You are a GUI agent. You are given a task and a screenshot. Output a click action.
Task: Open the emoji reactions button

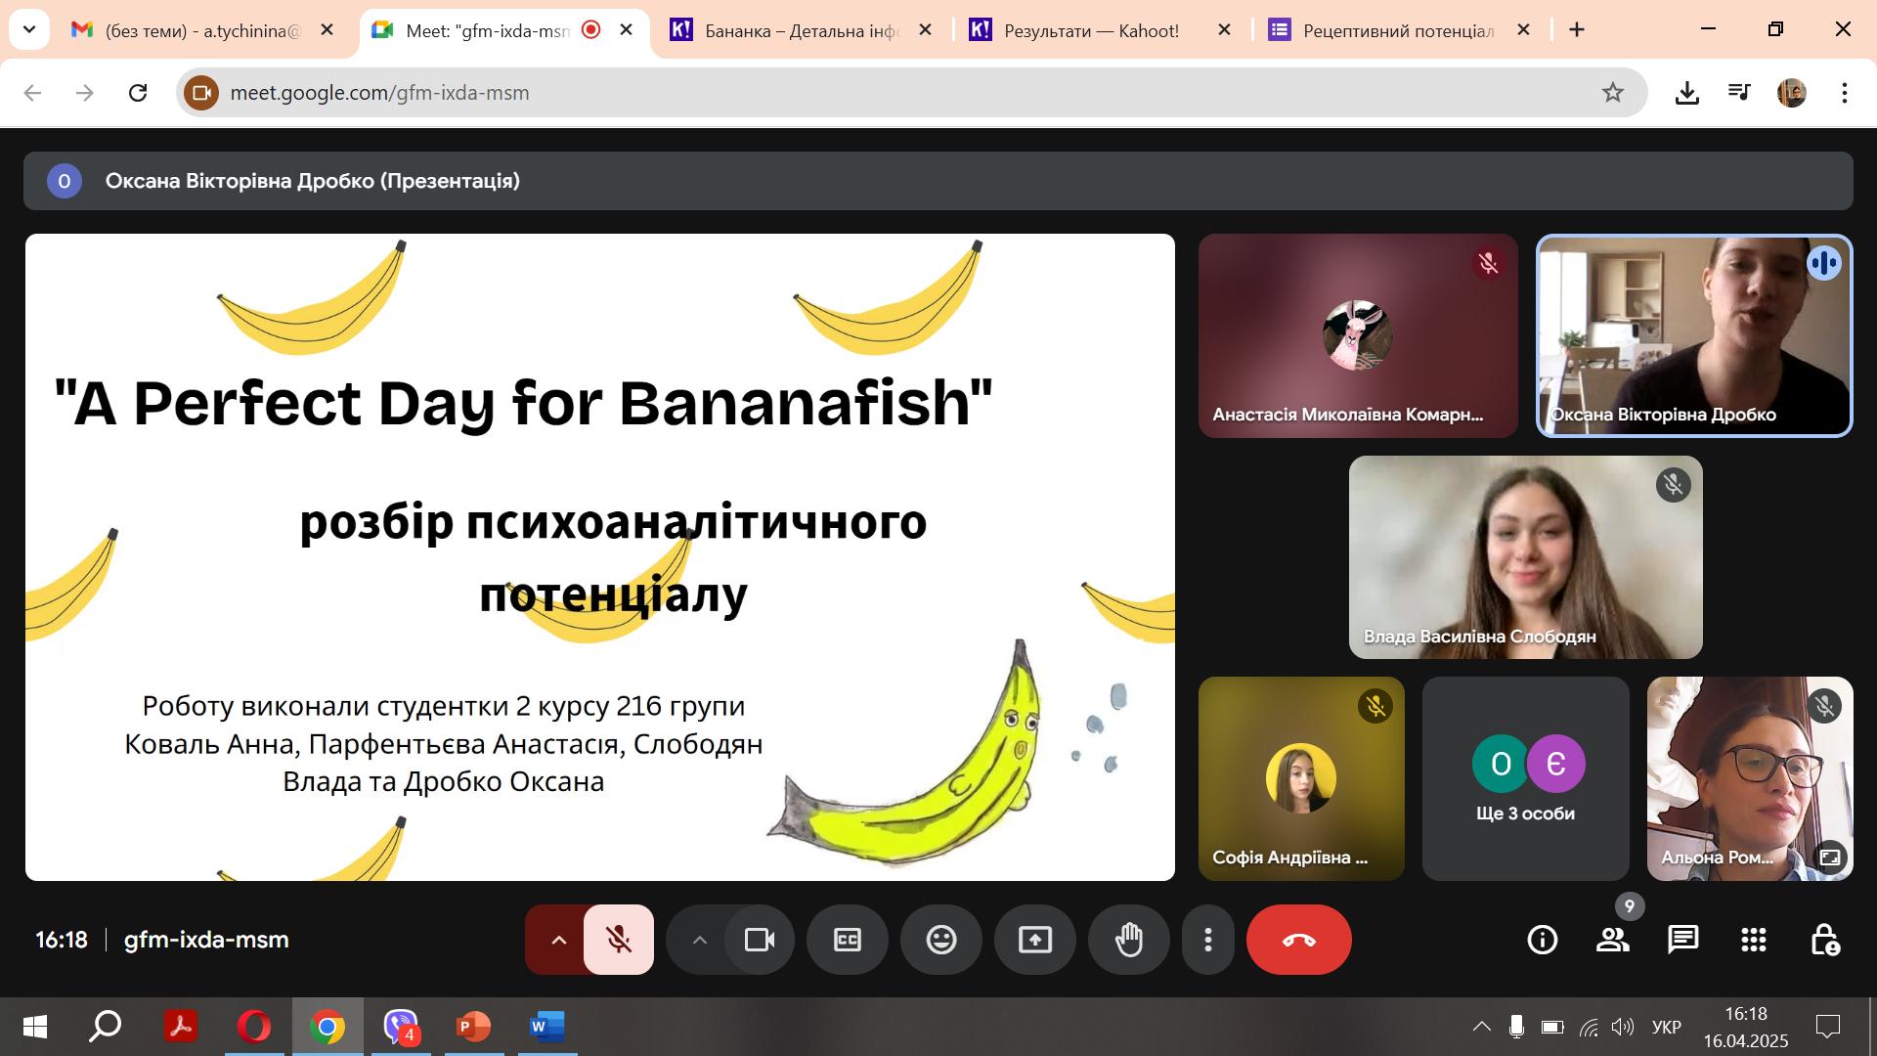coord(941,940)
